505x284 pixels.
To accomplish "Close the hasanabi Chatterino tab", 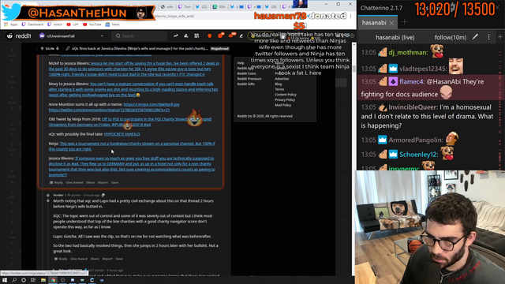I will [x=391, y=23].
